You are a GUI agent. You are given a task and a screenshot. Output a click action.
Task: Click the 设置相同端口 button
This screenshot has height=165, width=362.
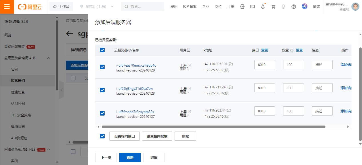point(125,136)
